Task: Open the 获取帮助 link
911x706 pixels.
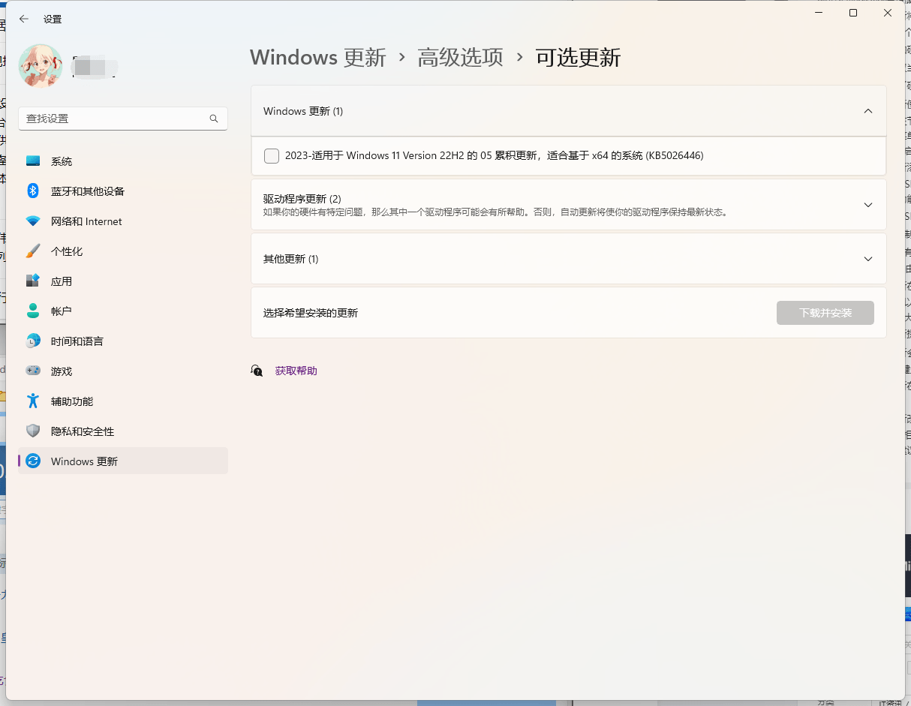Action: (x=296, y=371)
